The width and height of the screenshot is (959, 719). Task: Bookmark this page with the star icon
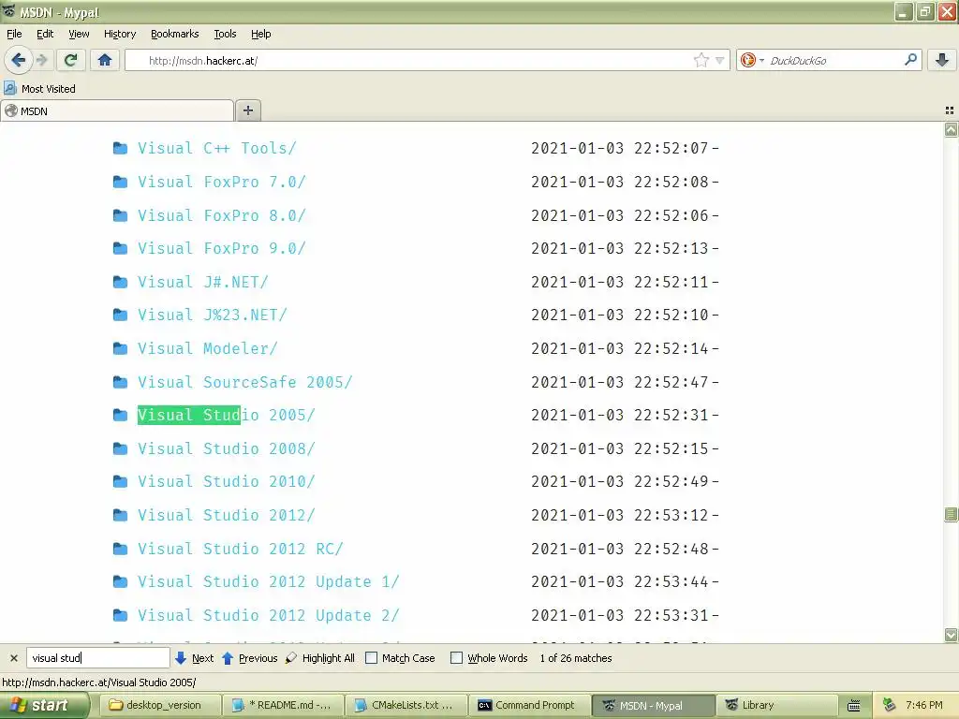pyautogui.click(x=701, y=60)
